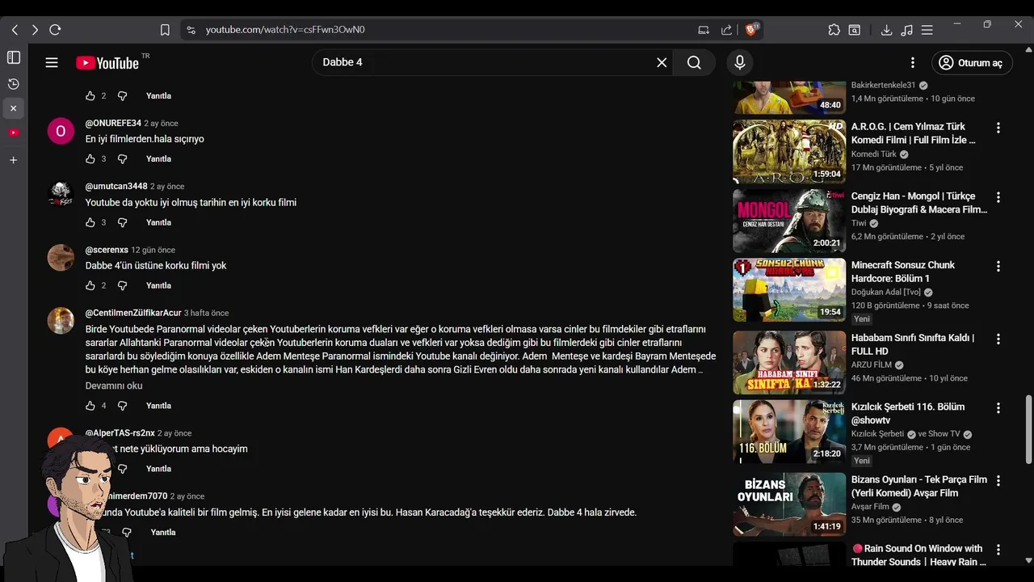1034x582 pixels.
Task: Click the page vertical scrollbar thumb
Action: [x=1028, y=428]
